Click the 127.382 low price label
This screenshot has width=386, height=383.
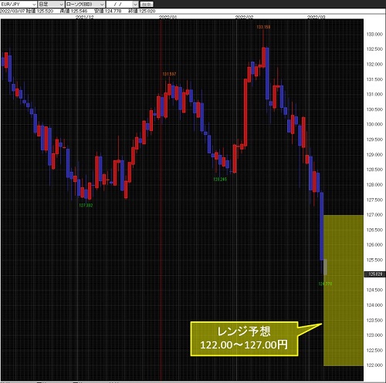coord(86,205)
